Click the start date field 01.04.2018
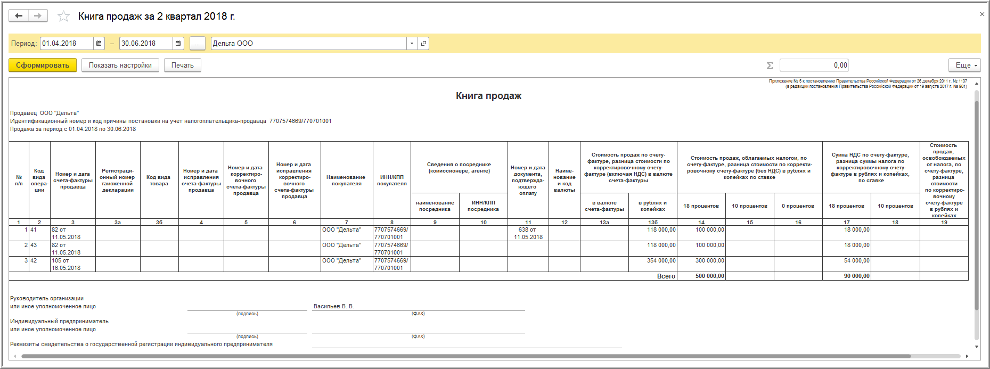990x369 pixels. 67,44
